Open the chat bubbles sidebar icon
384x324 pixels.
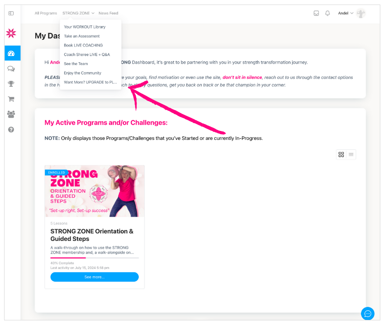pyautogui.click(x=11, y=69)
